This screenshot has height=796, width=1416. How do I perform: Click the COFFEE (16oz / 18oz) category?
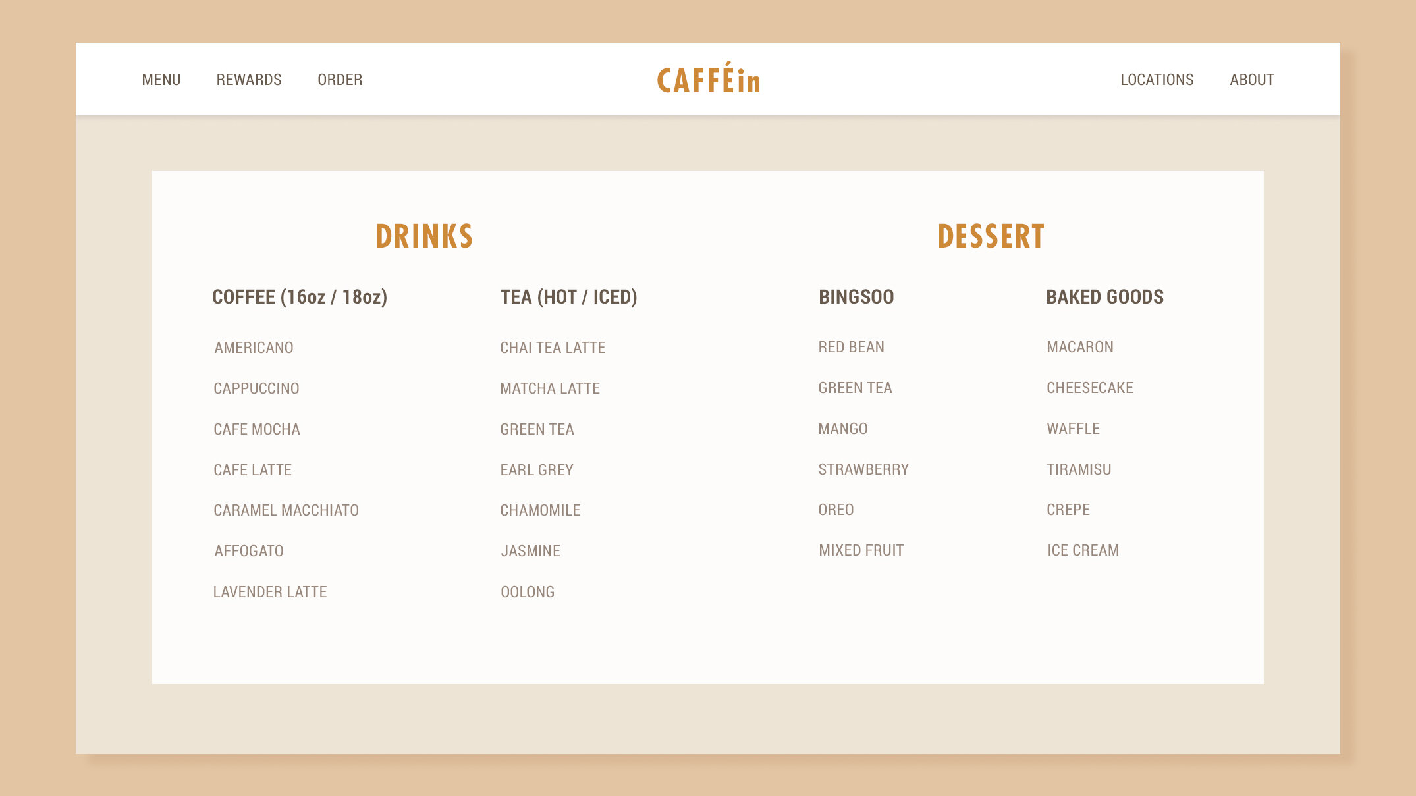[x=300, y=297]
